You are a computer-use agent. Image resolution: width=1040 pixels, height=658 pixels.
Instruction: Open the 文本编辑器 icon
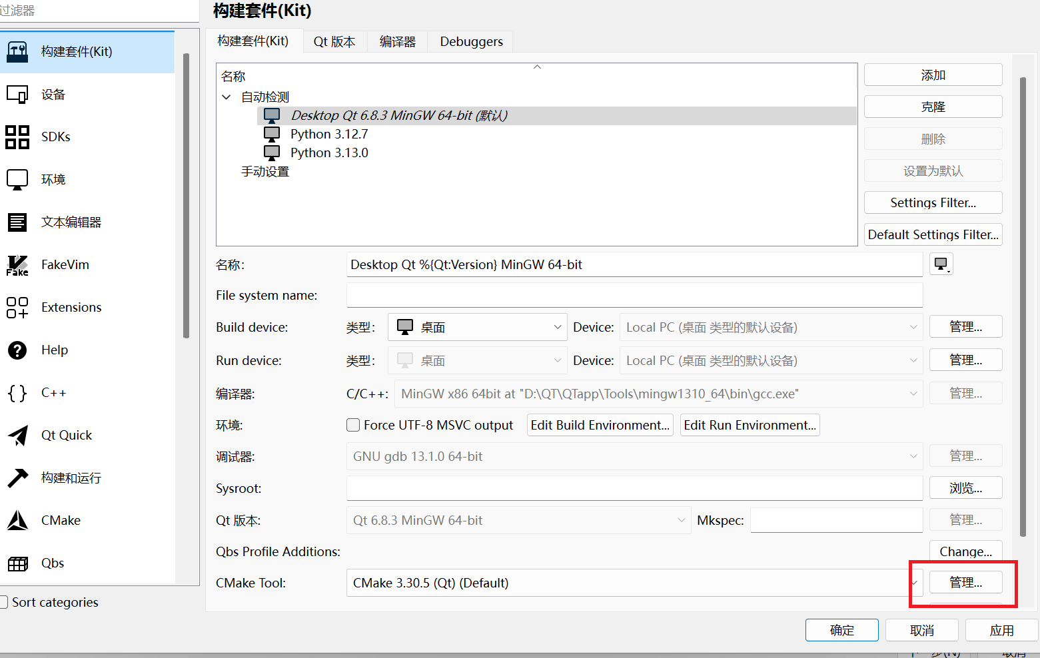17,222
